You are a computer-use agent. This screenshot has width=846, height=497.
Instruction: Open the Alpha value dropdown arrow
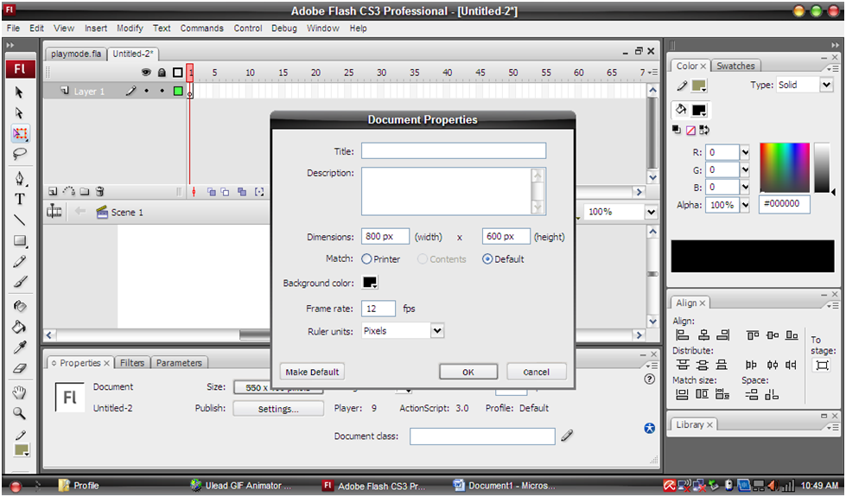coord(745,205)
